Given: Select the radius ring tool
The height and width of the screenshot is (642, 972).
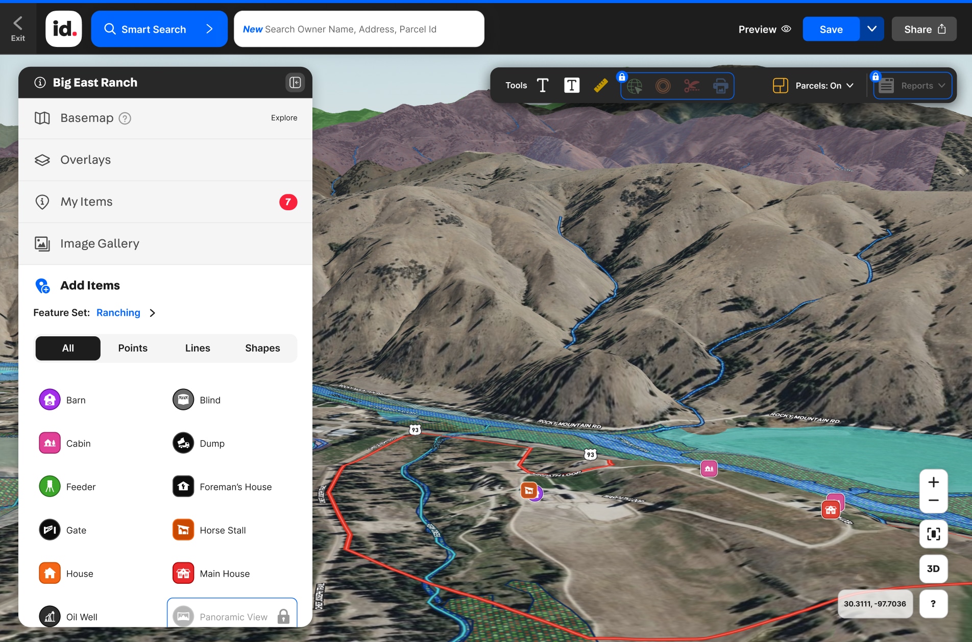Looking at the screenshot, I should (x=663, y=86).
